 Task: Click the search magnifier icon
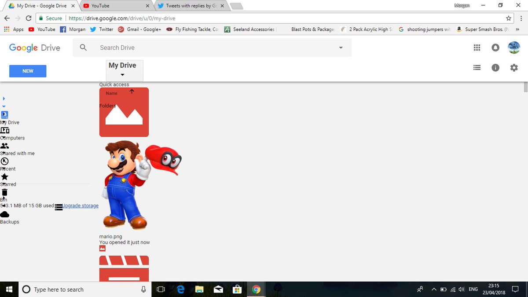tap(83, 48)
